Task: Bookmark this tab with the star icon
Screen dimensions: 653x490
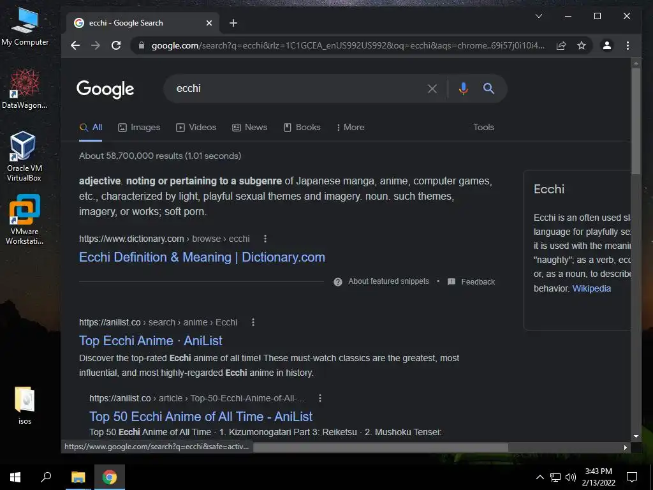Action: [x=582, y=45]
